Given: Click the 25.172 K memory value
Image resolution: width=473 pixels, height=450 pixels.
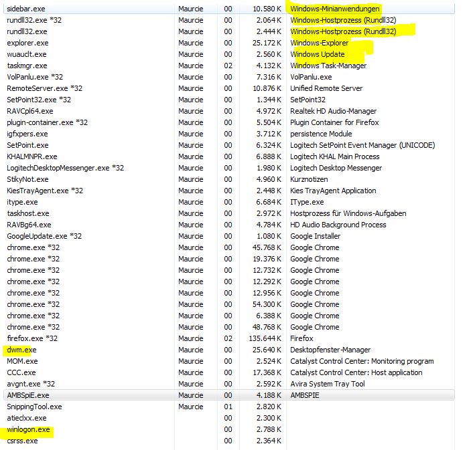Looking at the screenshot, I should (x=267, y=43).
